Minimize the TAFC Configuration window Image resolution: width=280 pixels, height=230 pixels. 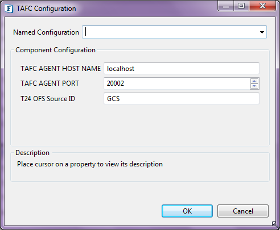(226, 6)
